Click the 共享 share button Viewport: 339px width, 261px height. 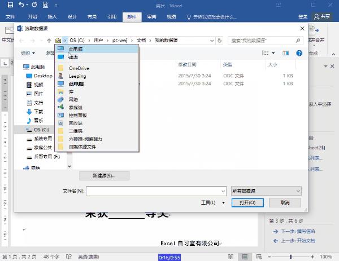click(x=322, y=16)
